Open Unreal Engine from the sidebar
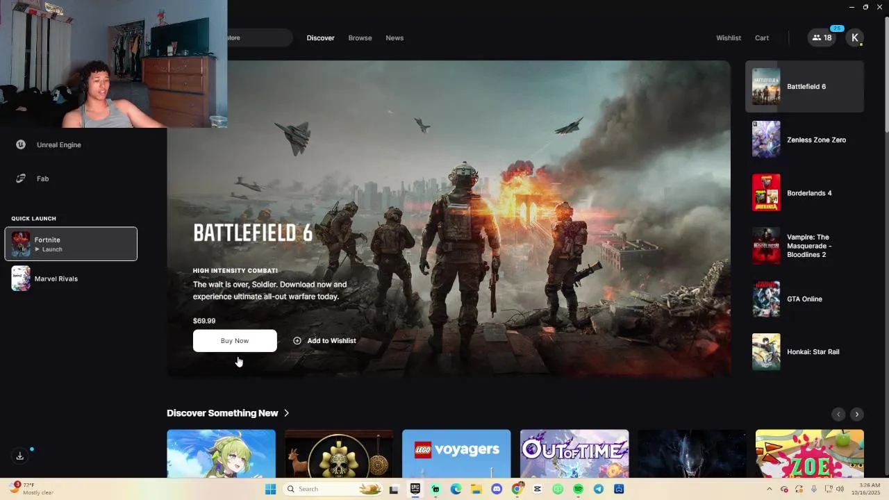This screenshot has height=500, width=889. [58, 144]
